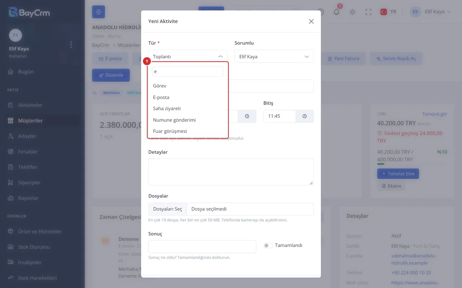Open the clock picker beside 11:45
462x288 pixels.
(x=305, y=116)
